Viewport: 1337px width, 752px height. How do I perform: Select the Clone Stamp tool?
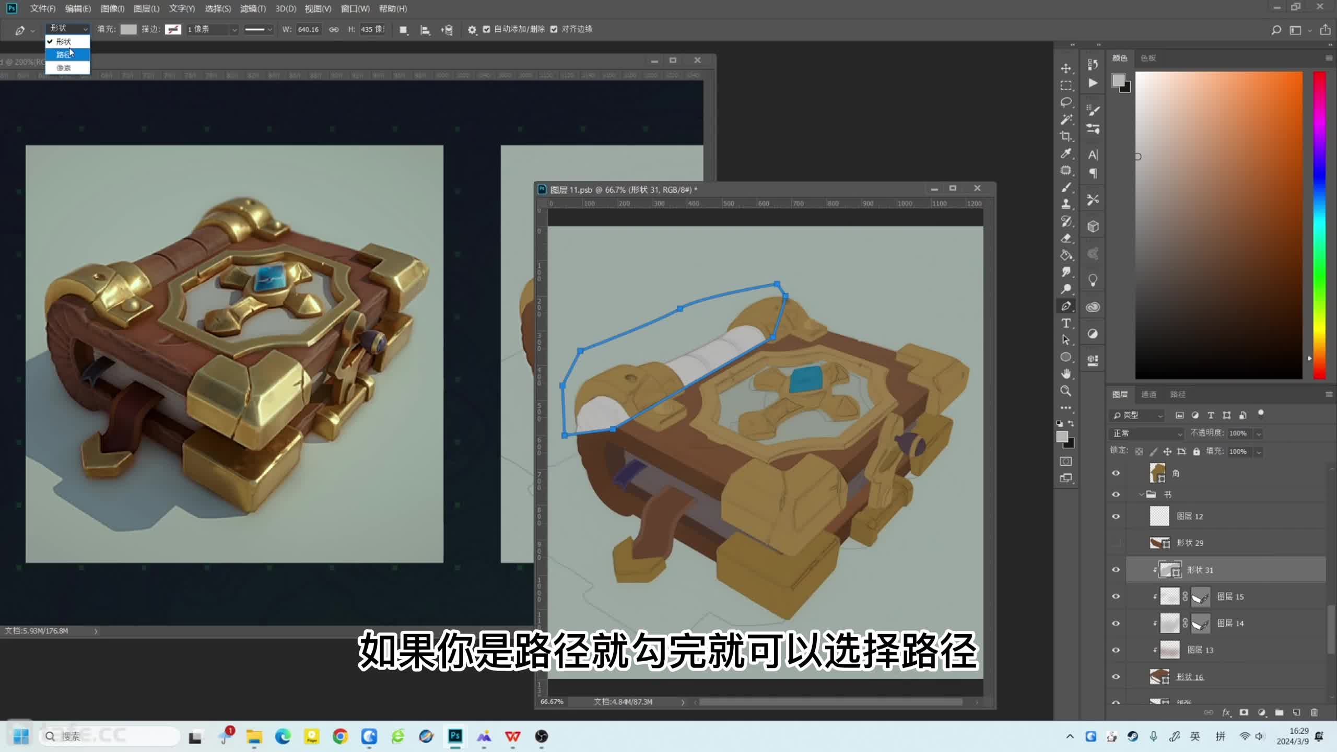coord(1066,204)
